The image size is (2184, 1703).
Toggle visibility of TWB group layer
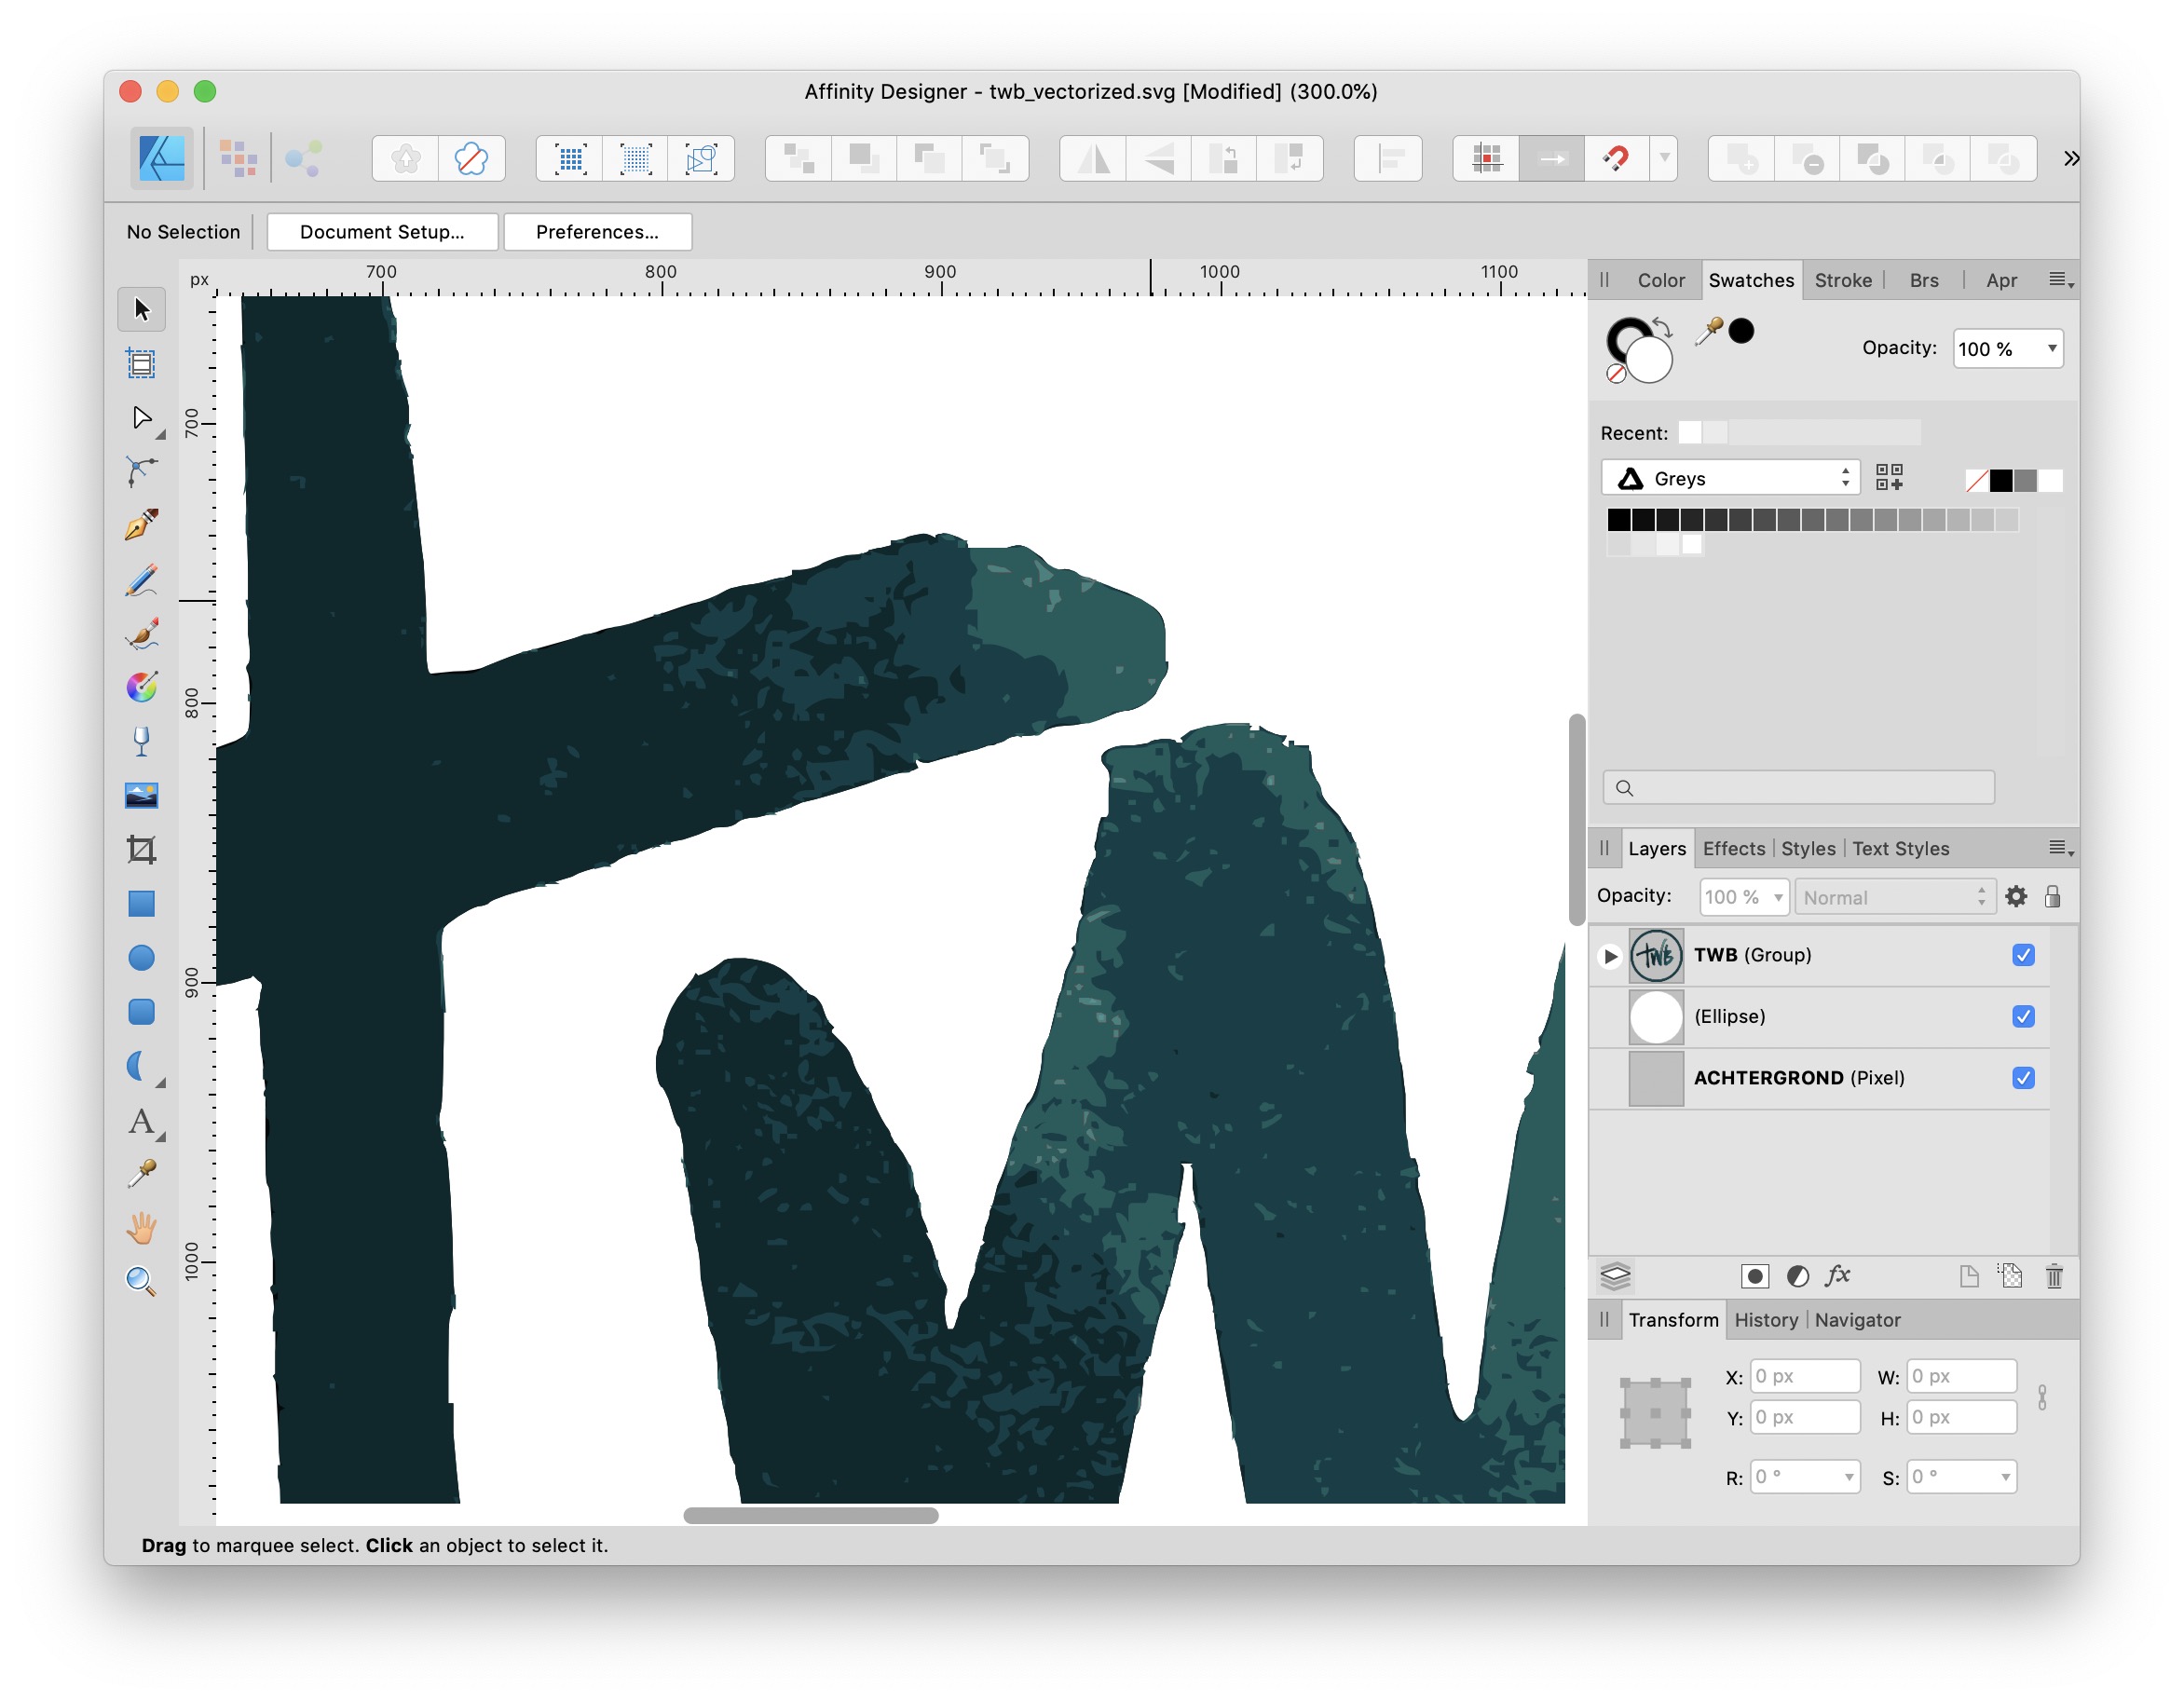2023,955
